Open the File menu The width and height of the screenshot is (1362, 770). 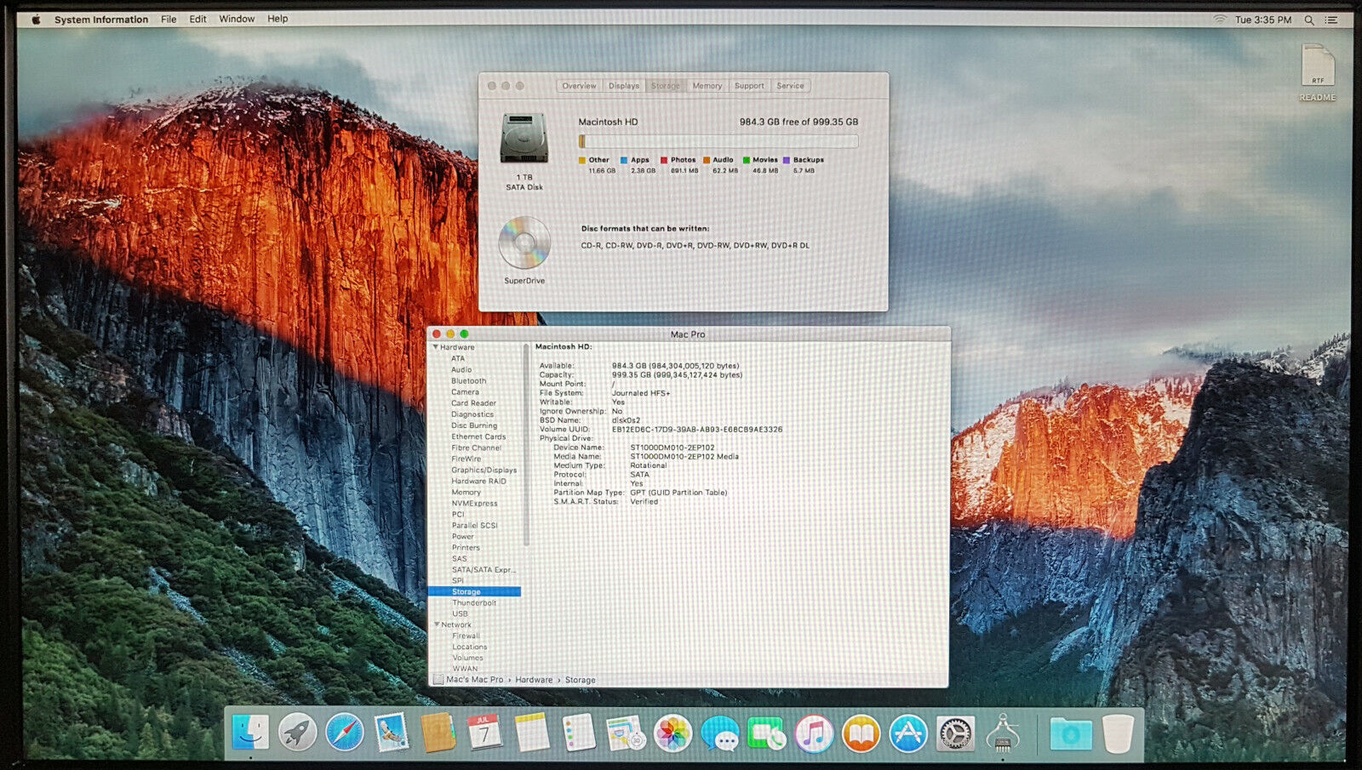click(169, 19)
